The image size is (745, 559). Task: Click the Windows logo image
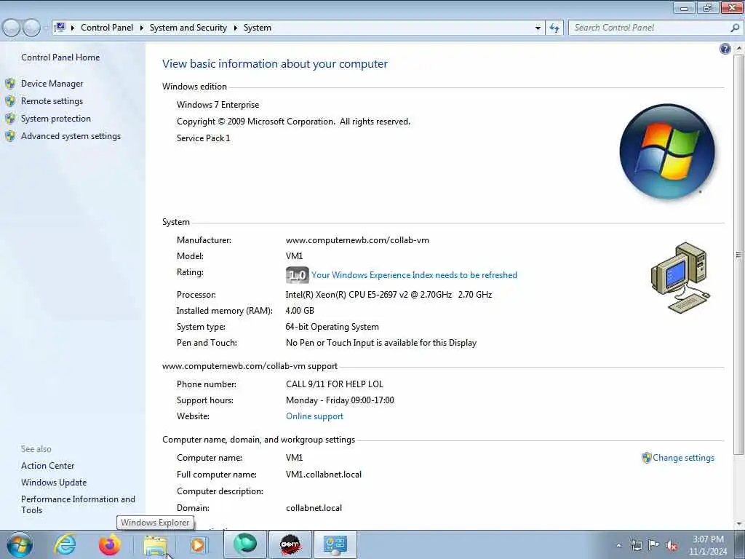tap(667, 151)
